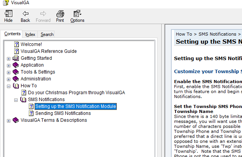242x157 pixels.
Task: Click the Hide toolbar icon
Action: (x=8, y=14)
